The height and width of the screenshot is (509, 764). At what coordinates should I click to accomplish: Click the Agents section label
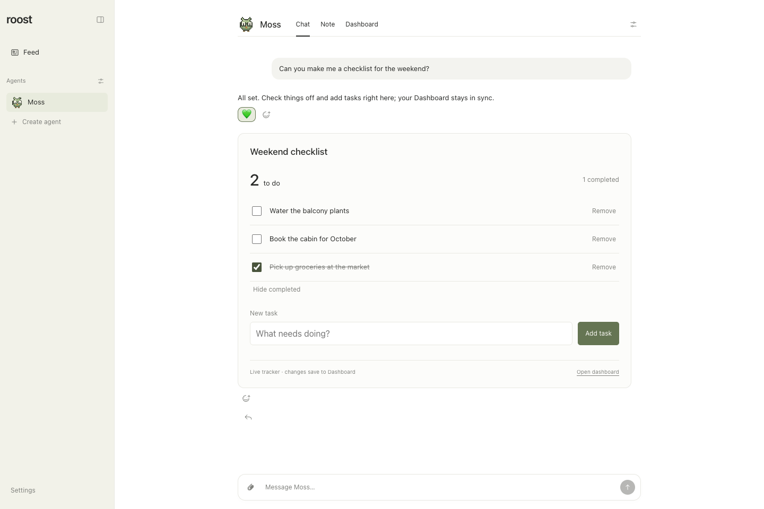(16, 81)
